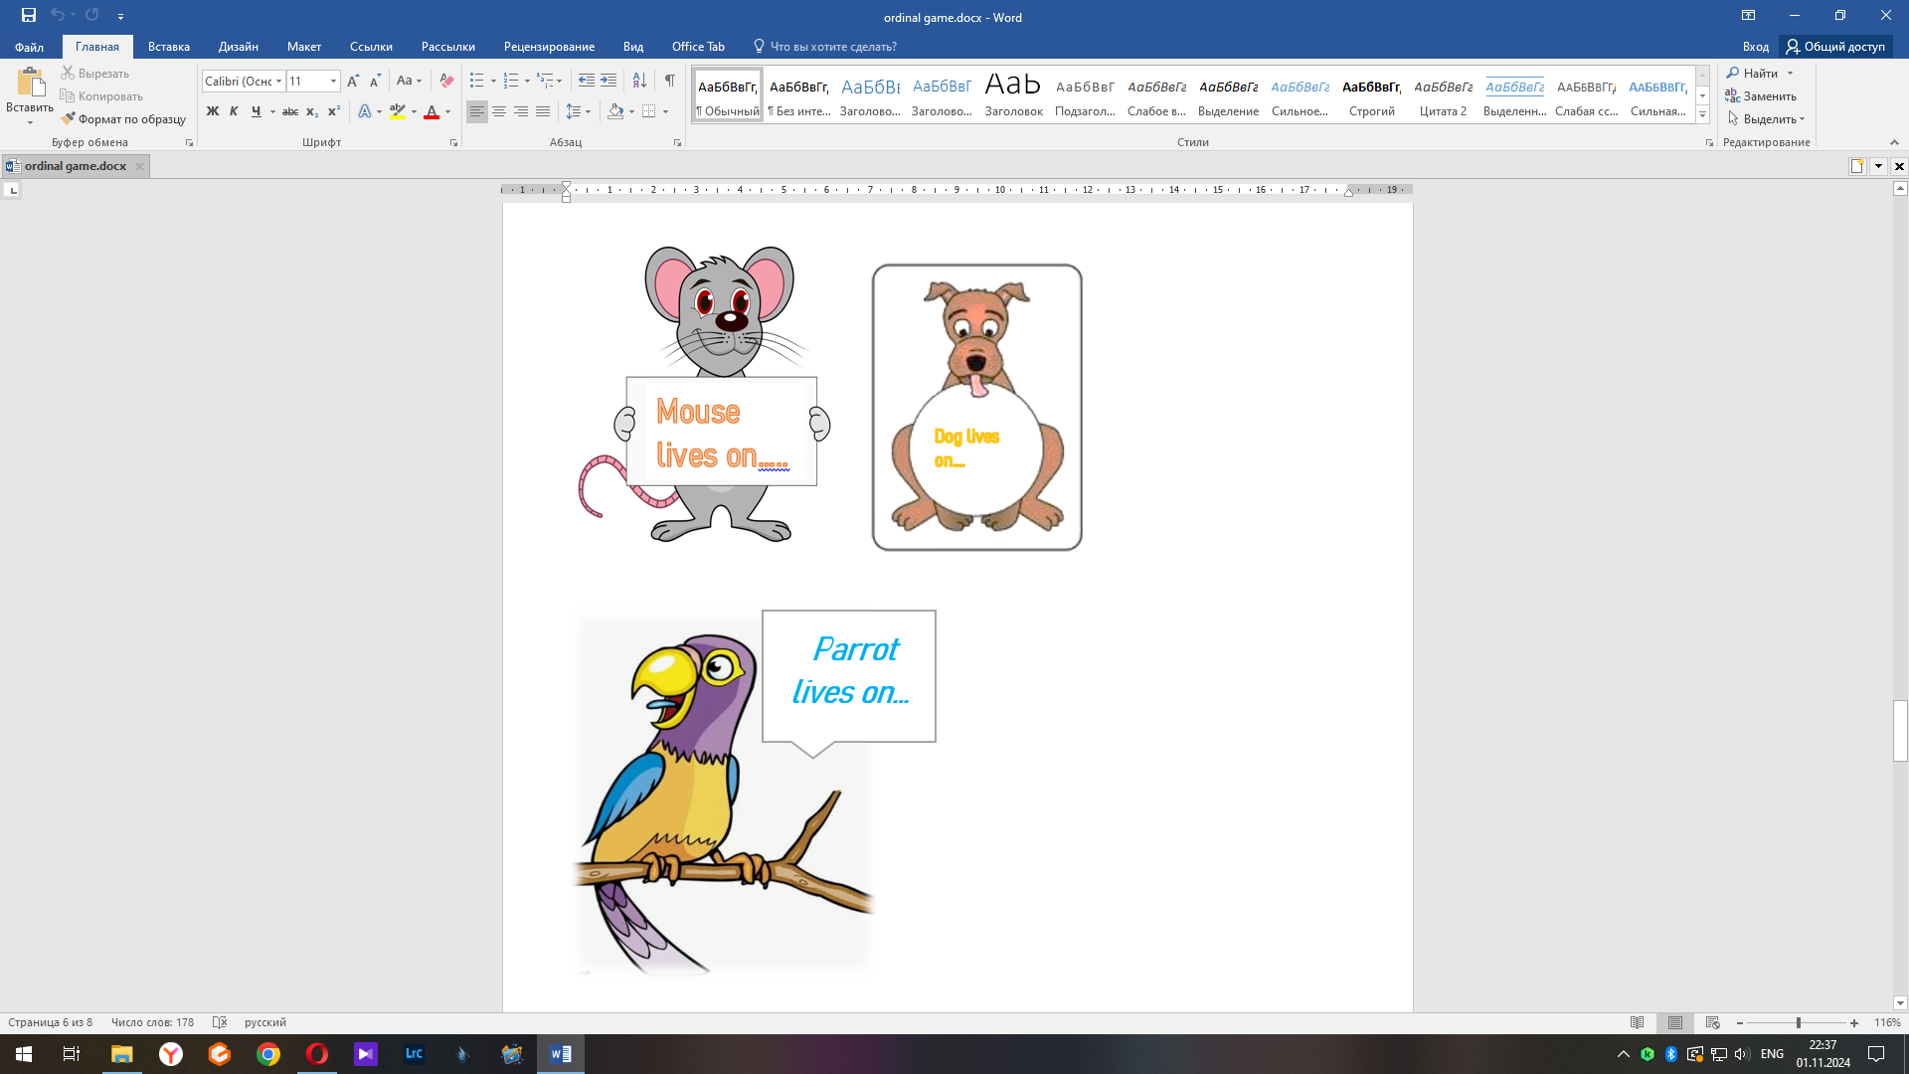Center align the paragraph text

coord(499,111)
